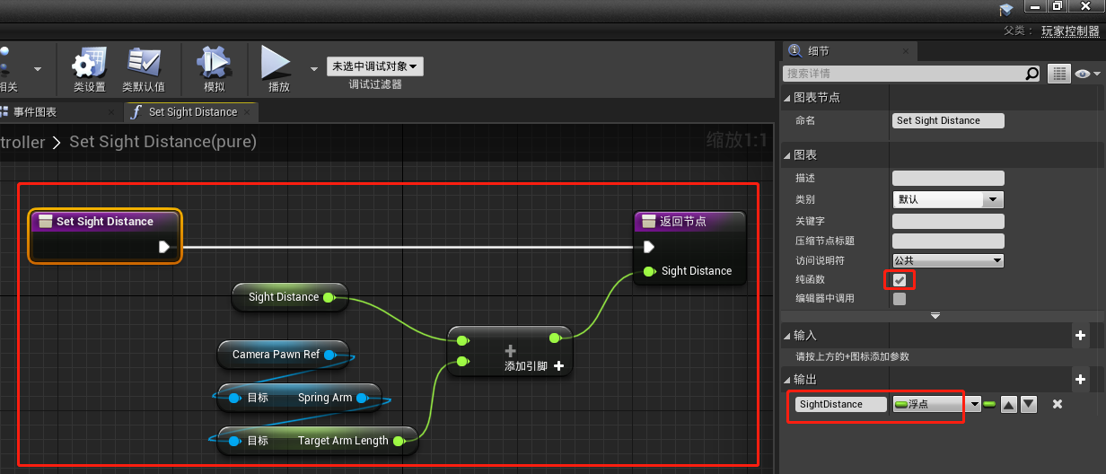Click the container type pill next to the float type
1106x474 pixels.
[x=989, y=404]
